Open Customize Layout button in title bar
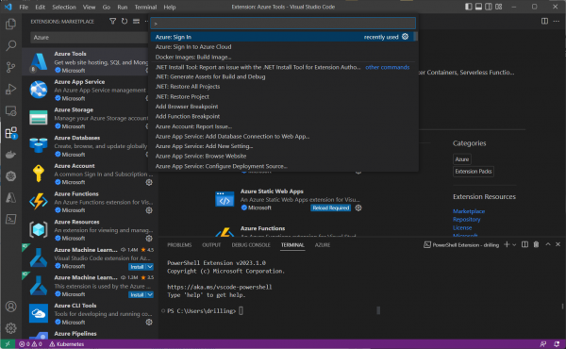The height and width of the screenshot is (349, 566). [x=499, y=7]
